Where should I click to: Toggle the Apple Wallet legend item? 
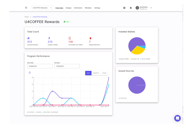(x=124, y=59)
